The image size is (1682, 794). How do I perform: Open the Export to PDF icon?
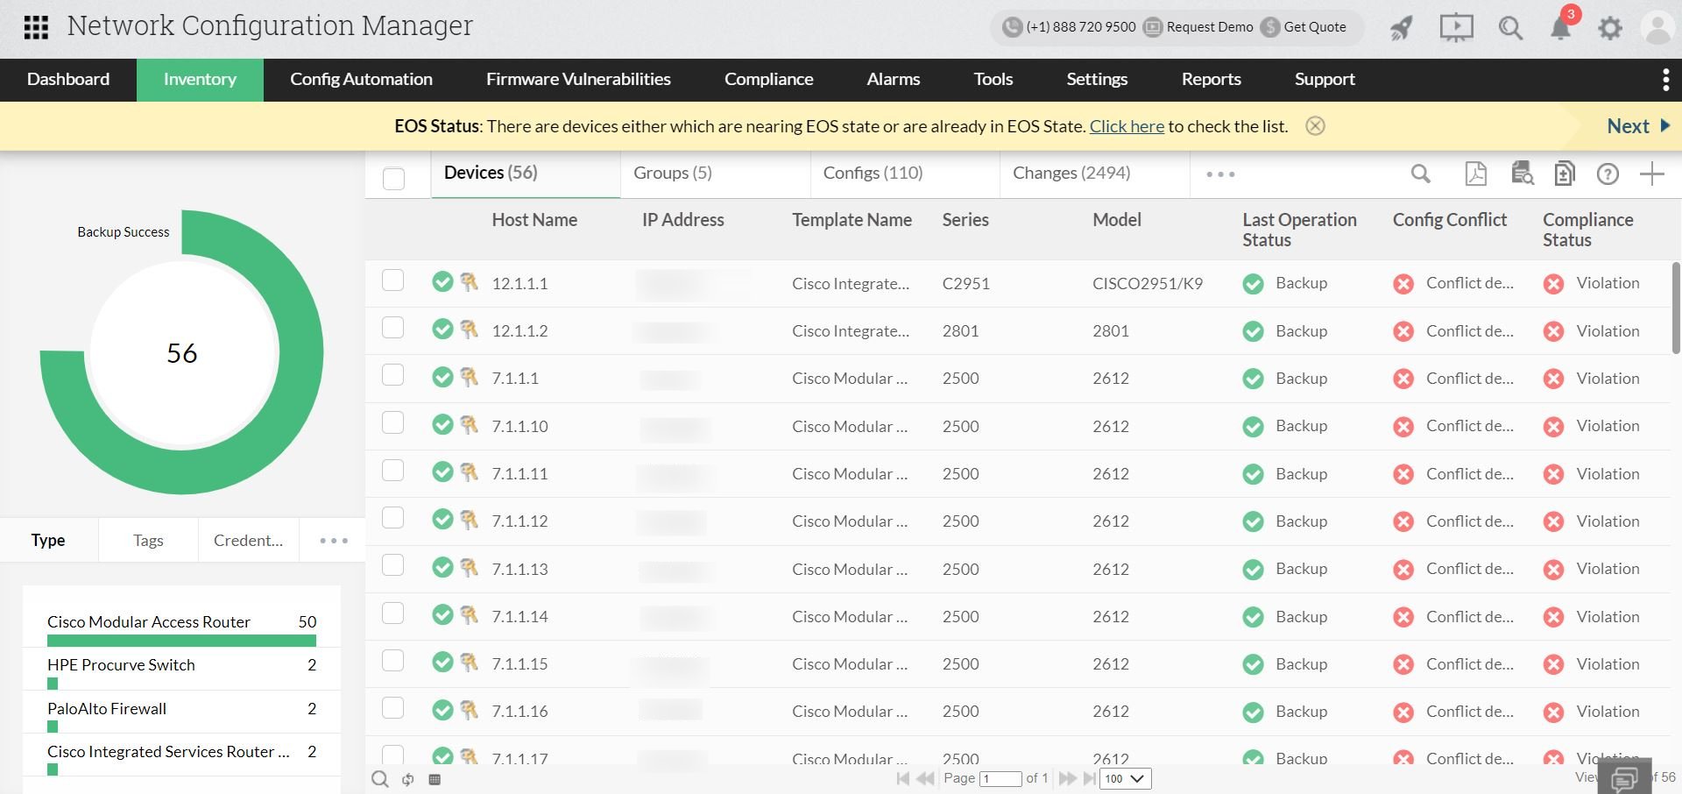1475,174
